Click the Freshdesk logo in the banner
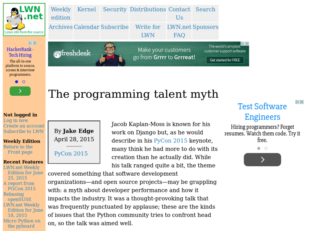The image size is (309, 231). [72, 53]
